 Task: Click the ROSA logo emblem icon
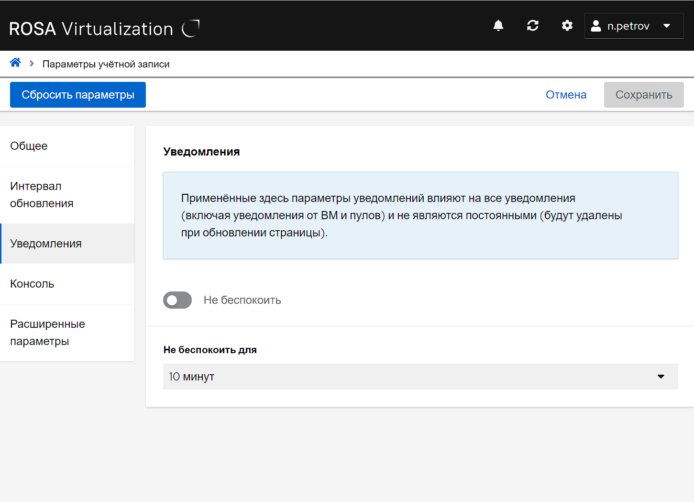190,29
